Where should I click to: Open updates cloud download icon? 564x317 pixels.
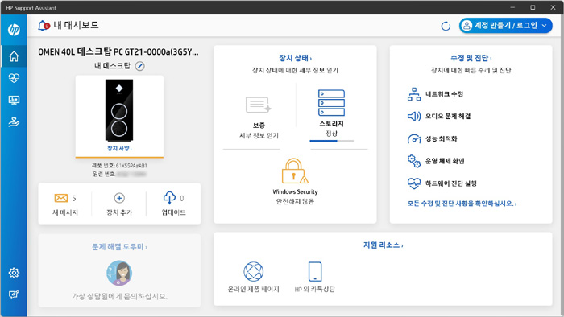click(x=169, y=197)
